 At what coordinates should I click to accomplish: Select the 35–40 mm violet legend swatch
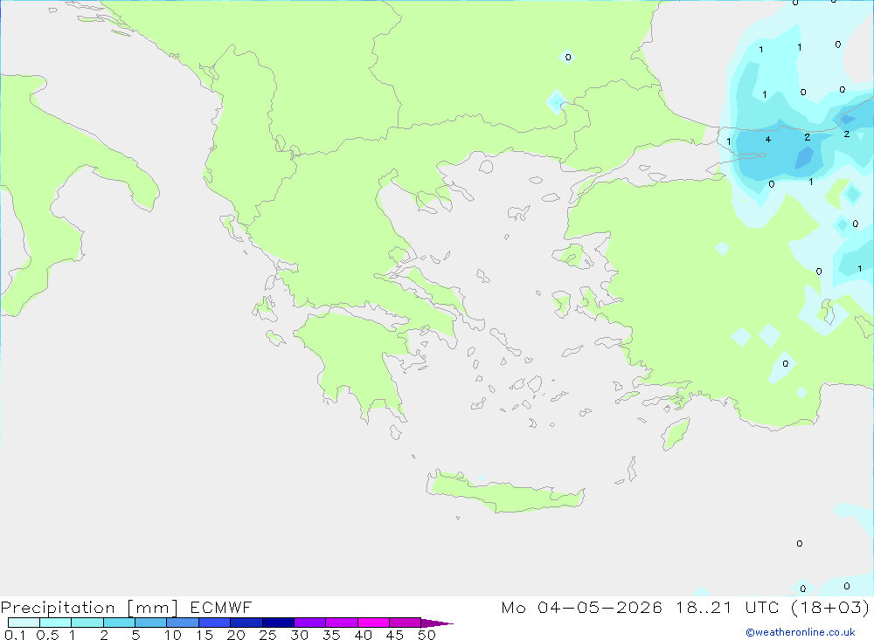(x=342, y=623)
